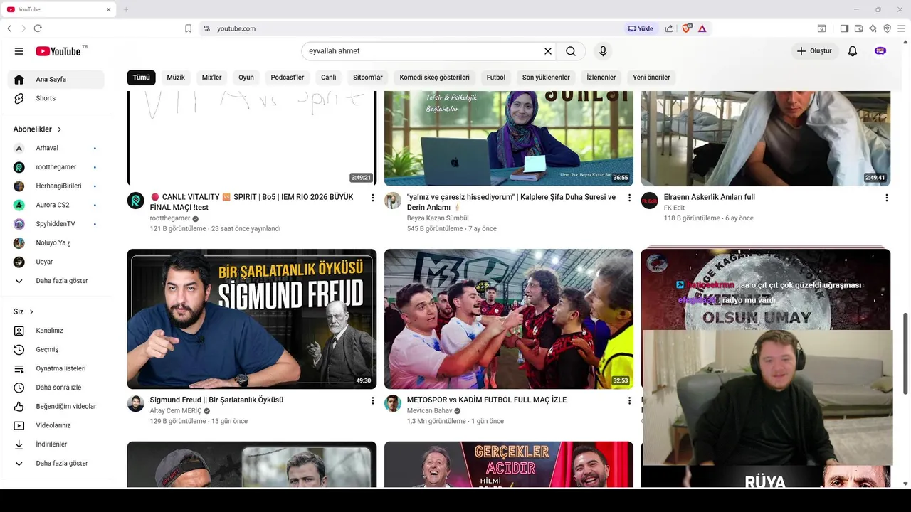Open SpyhiddenTV subscription channel
The width and height of the screenshot is (911, 512).
tap(56, 224)
